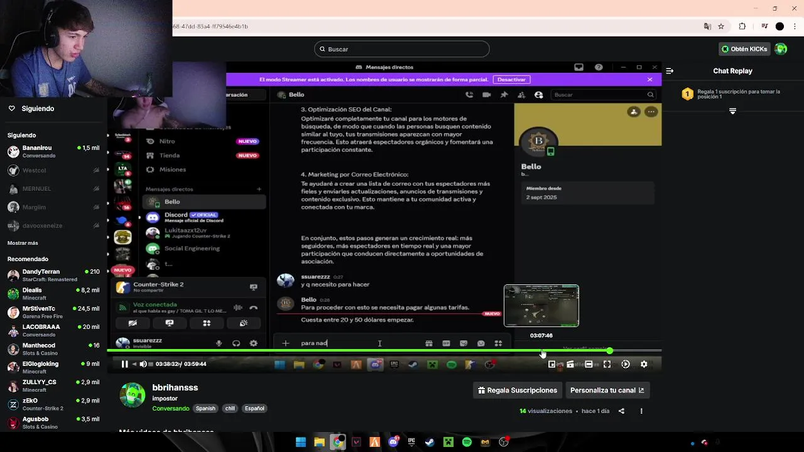Viewport: 804px width, 452px height.
Task: Open pinned messages in the Discord chat
Action: point(504,95)
